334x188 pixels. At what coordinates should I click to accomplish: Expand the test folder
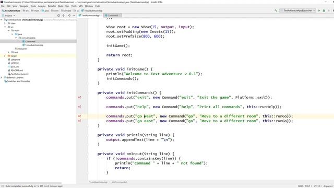(x=8, y=52)
